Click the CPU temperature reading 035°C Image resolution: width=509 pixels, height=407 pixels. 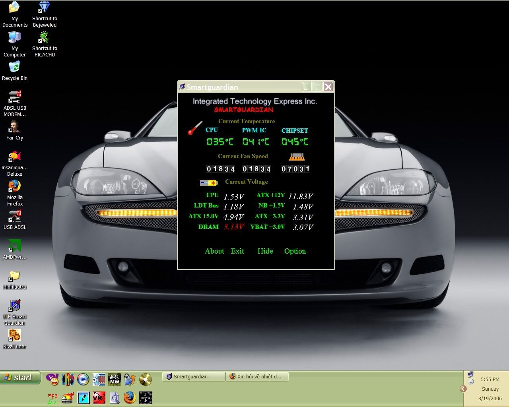(220, 141)
